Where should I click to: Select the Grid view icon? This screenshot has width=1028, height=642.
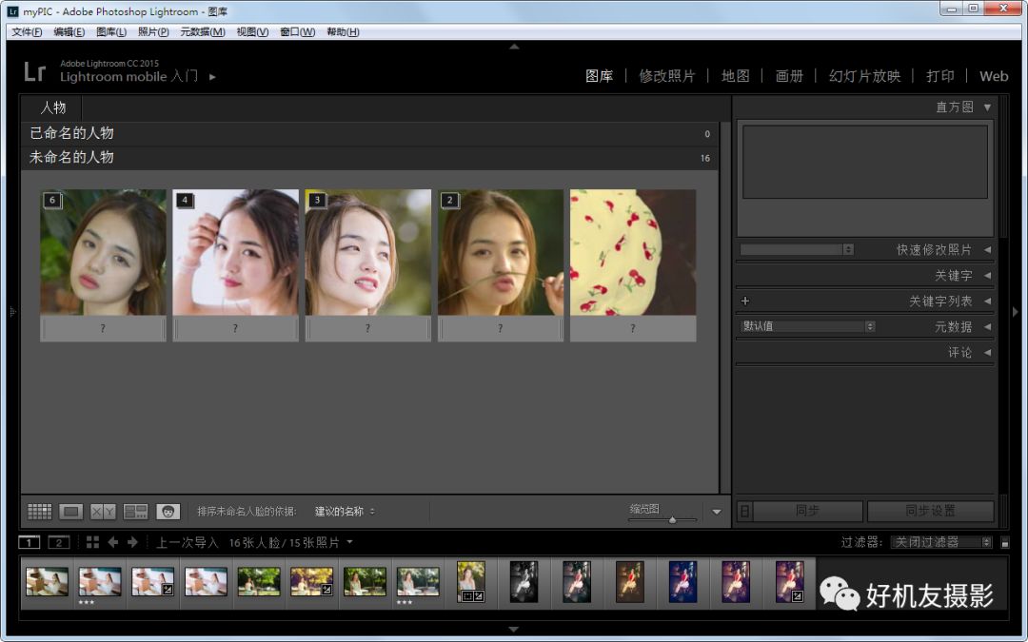39,511
